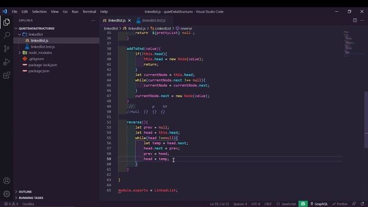Viewport: 368px width, 207px height.
Task: Open the Search view in activity bar
Action: pyautogui.click(x=6, y=36)
